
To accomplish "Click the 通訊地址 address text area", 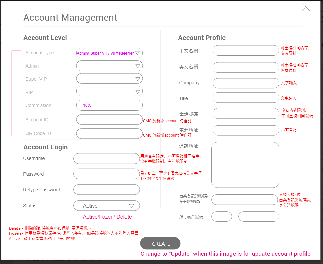I will click(245, 165).
